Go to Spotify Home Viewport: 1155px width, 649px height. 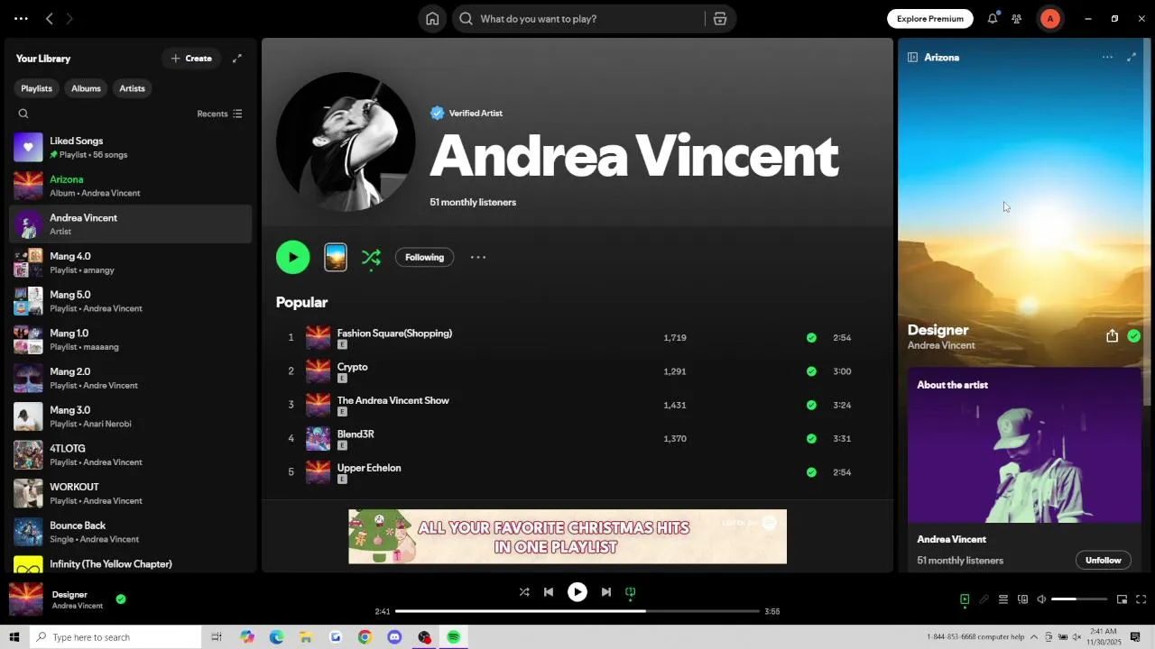coord(432,19)
